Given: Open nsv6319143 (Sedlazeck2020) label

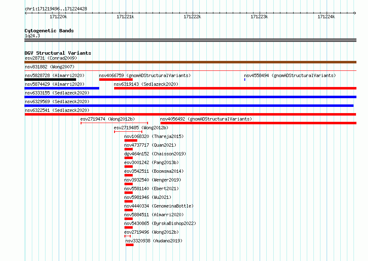Looking at the screenshot, I should pyautogui.click(x=146, y=84).
